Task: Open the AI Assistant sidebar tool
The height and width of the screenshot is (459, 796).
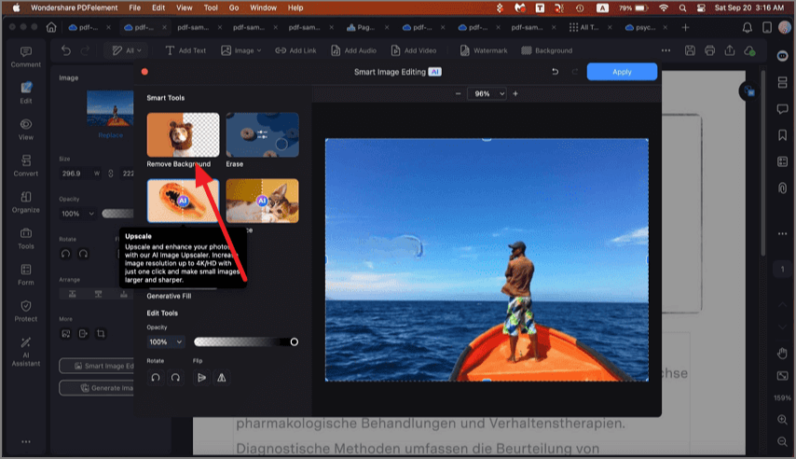Action: (26, 352)
